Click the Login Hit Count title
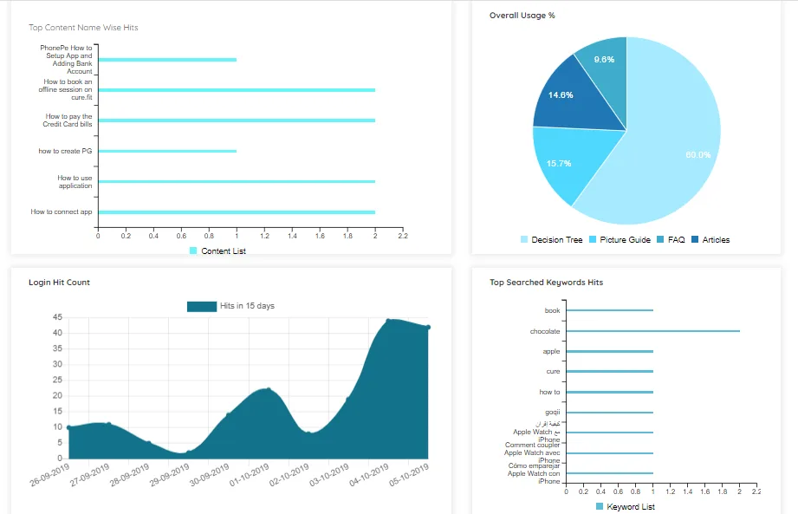 click(59, 283)
